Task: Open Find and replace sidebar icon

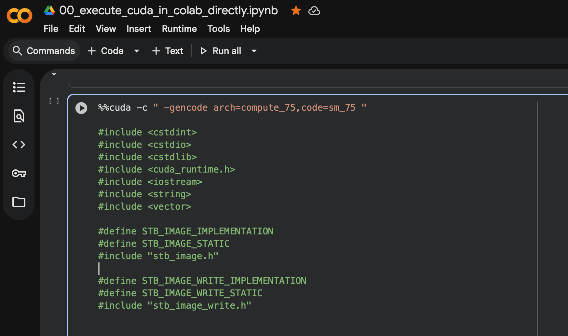Action: click(x=19, y=116)
